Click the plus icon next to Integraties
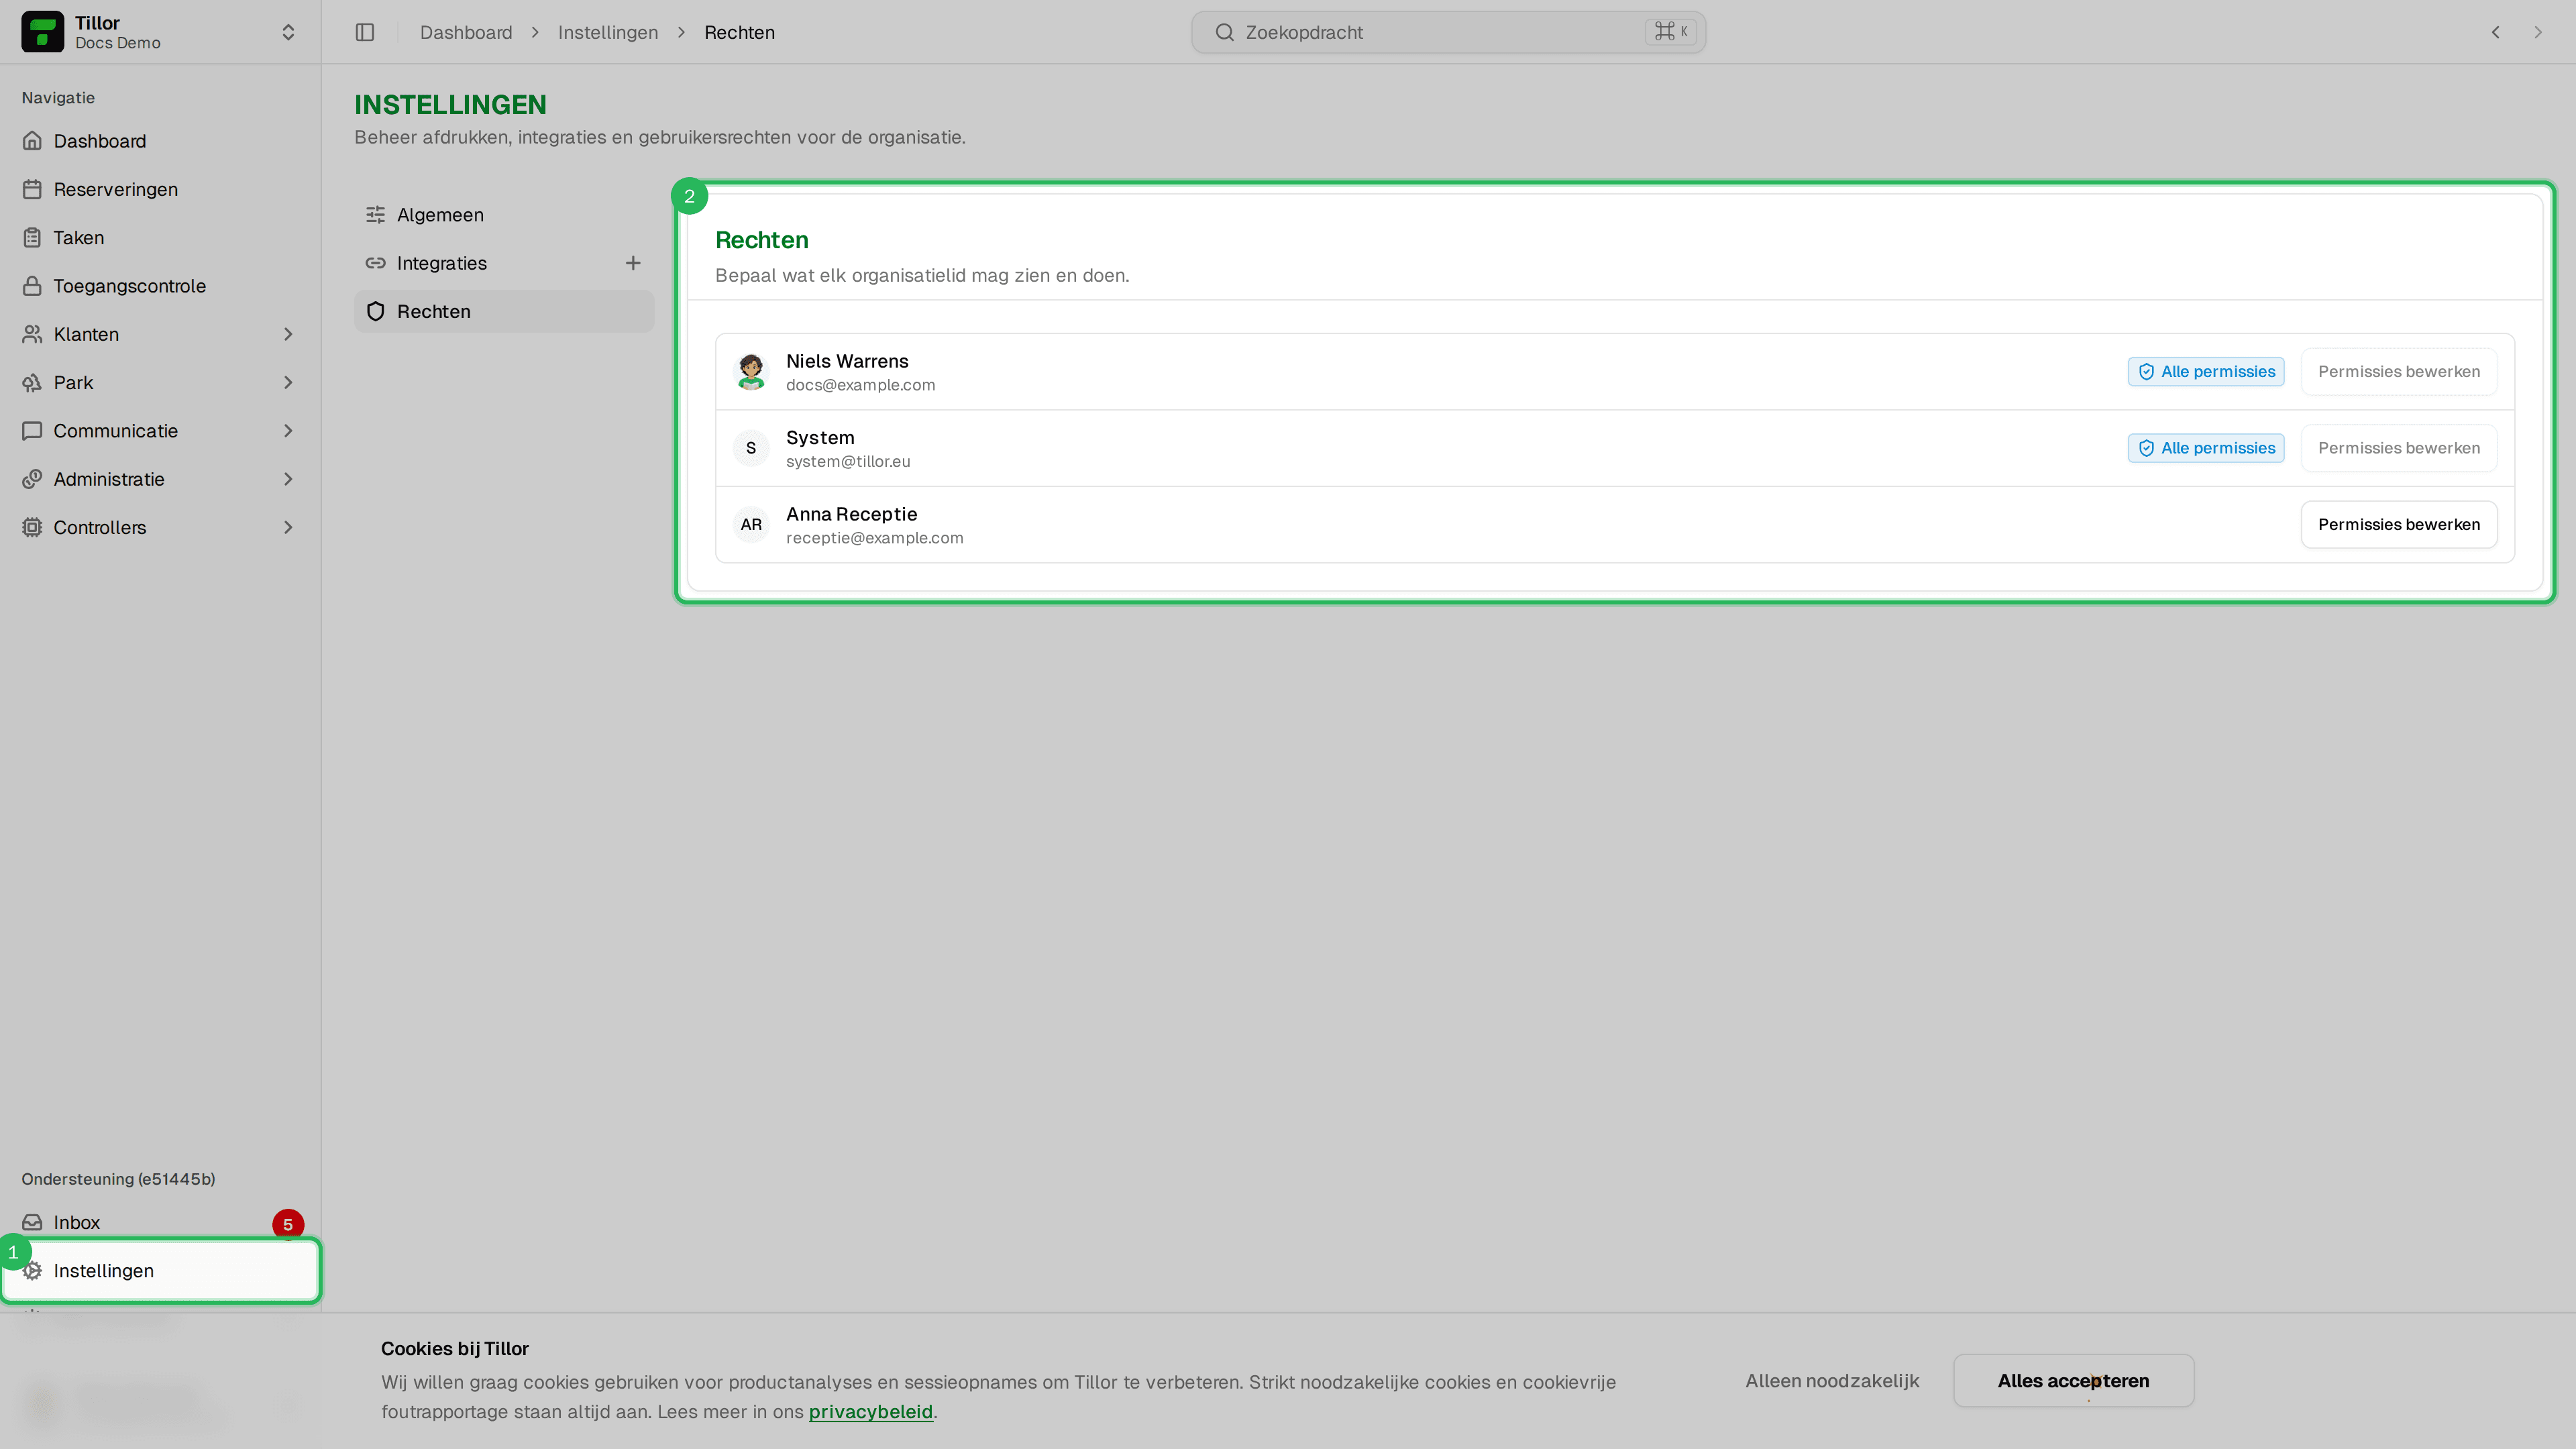This screenshot has width=2576, height=1449. coord(633,263)
